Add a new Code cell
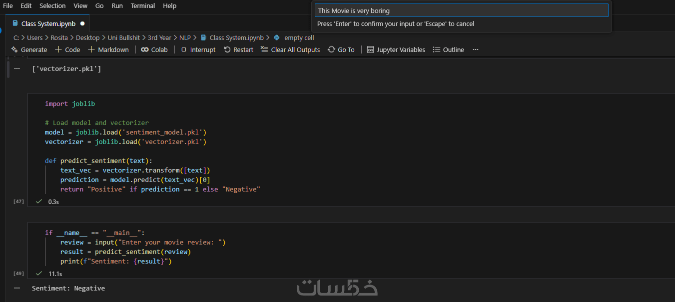The height and width of the screenshot is (302, 675). click(x=67, y=49)
